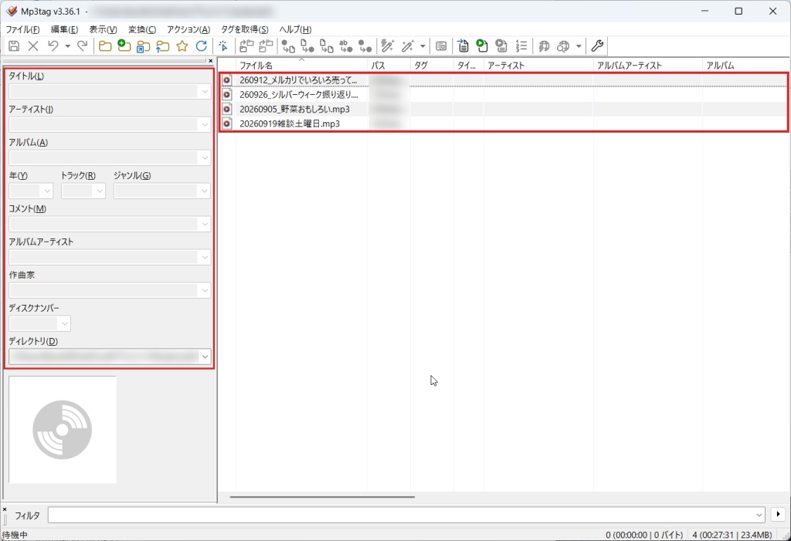
Task: Export tags with the document arrow icon
Action: [463, 46]
